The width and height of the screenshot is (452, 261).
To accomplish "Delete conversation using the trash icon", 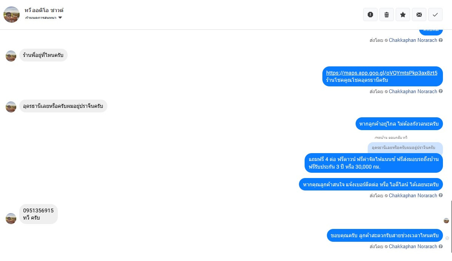I will coord(387,15).
